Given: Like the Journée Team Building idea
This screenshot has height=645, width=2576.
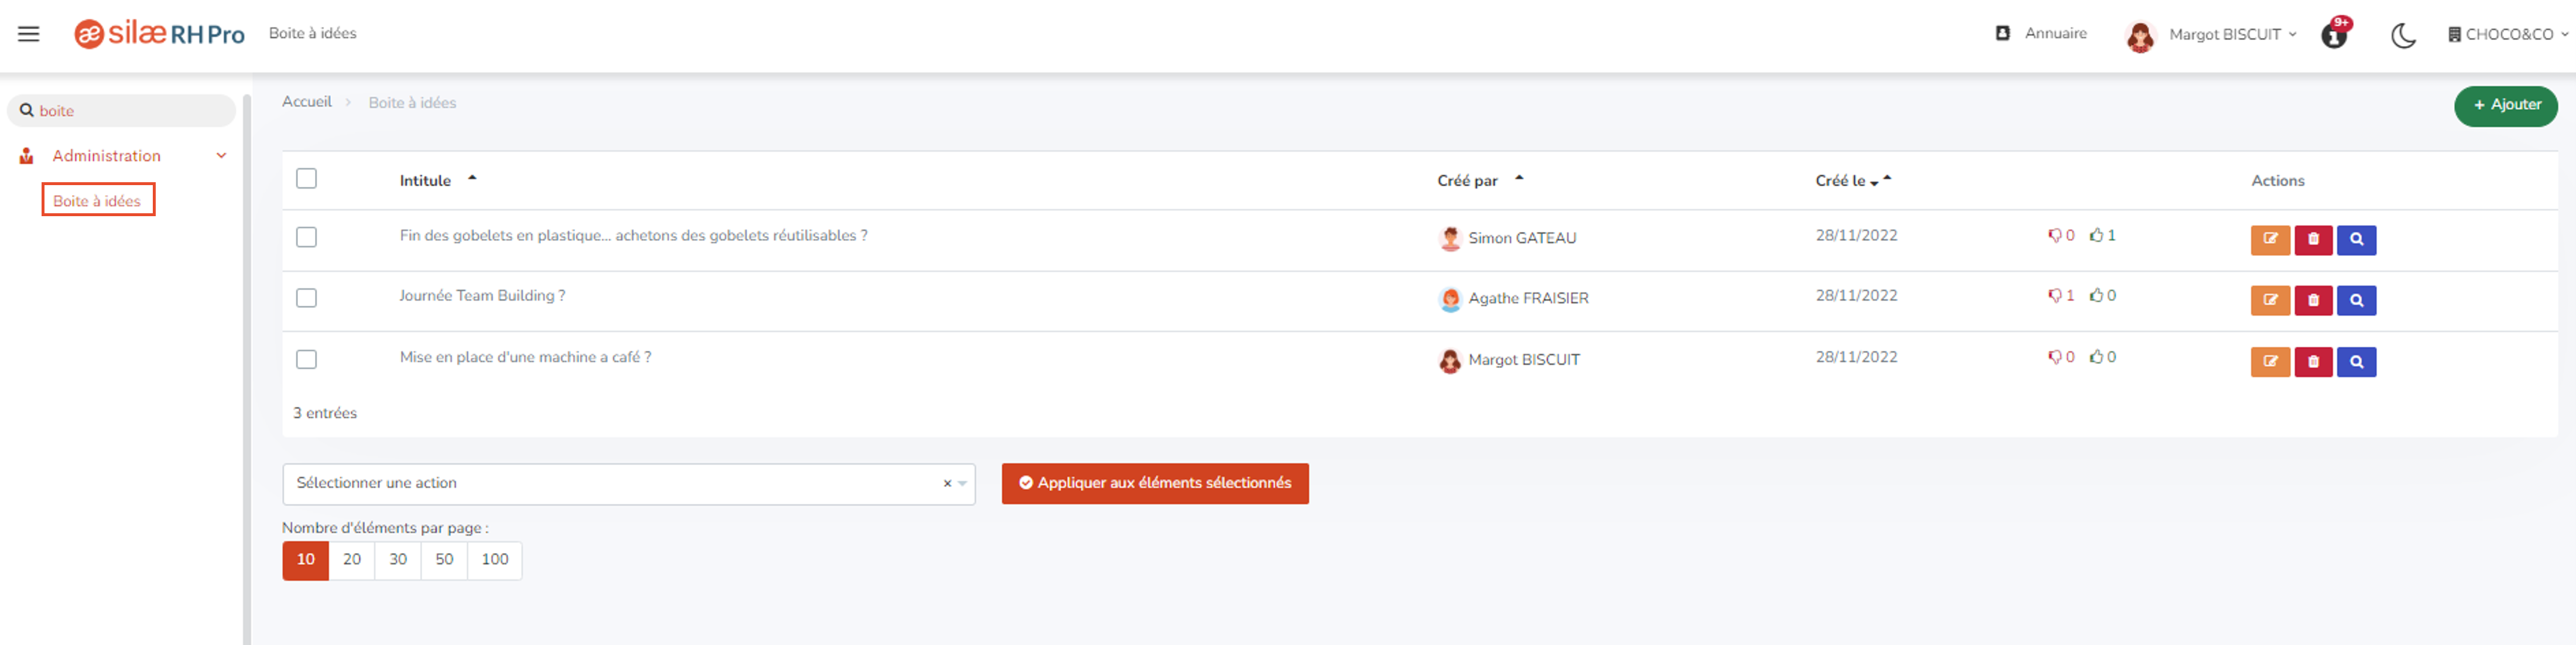Looking at the screenshot, I should pyautogui.click(x=2102, y=296).
